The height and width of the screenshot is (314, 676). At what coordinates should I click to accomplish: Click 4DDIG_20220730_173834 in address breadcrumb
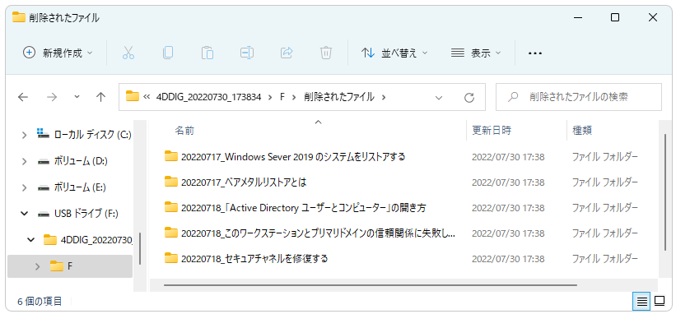[208, 97]
